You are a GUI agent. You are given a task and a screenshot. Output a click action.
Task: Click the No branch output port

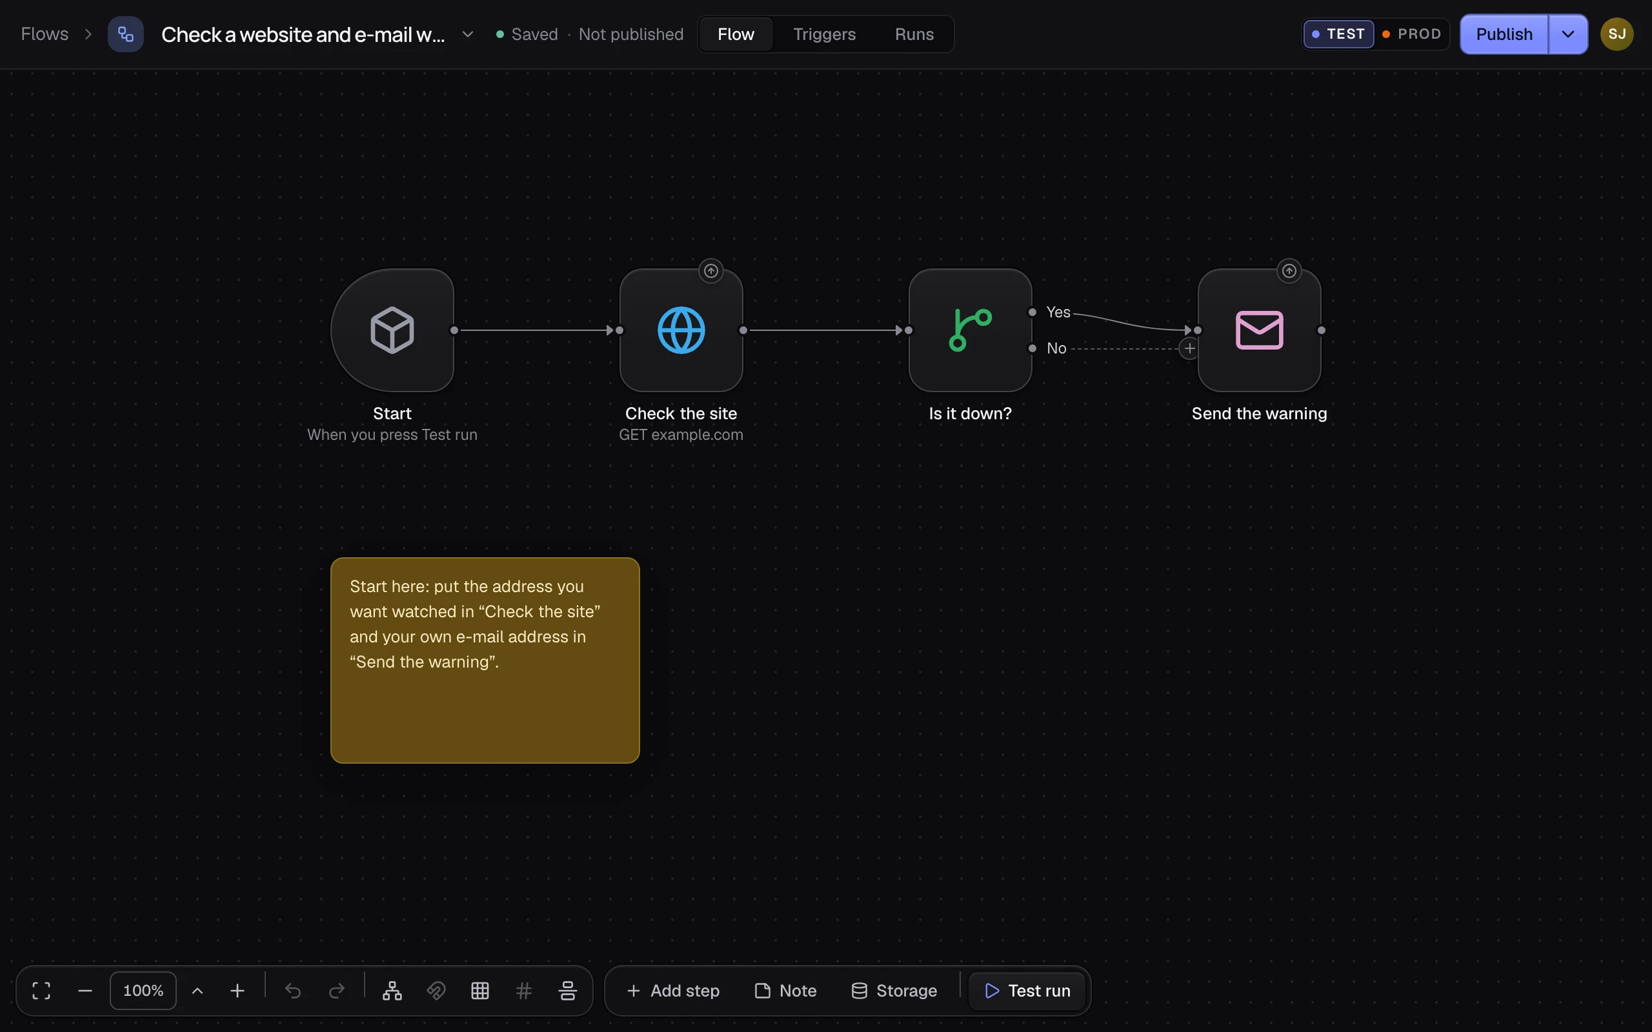point(1032,348)
